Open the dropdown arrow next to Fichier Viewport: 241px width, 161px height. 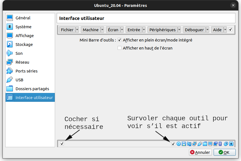(x=77, y=30)
